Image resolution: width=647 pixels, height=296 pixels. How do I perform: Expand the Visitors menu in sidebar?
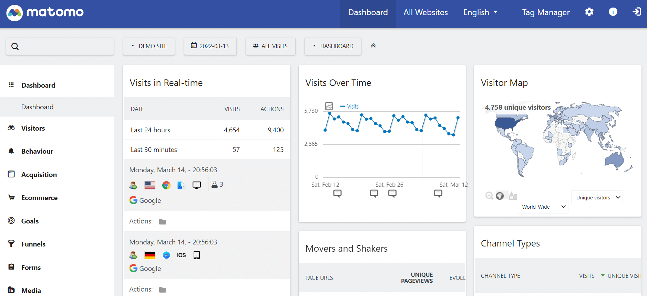33,128
